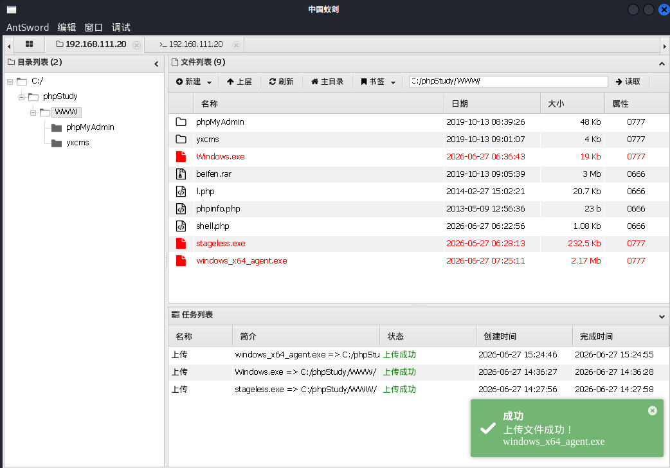
Task: Select the stageless.exe upload task row
Action: tap(419, 390)
